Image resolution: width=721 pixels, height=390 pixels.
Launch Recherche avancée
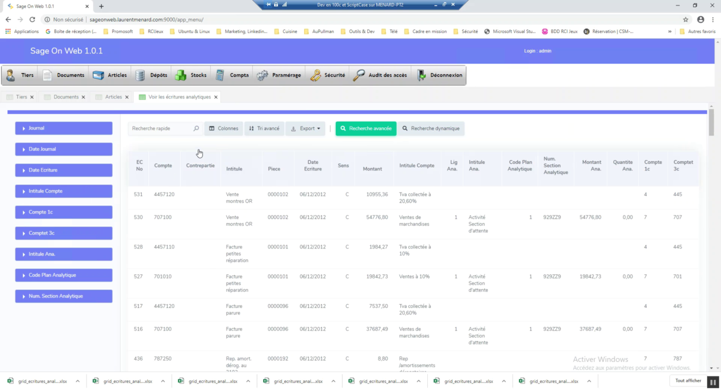point(365,128)
